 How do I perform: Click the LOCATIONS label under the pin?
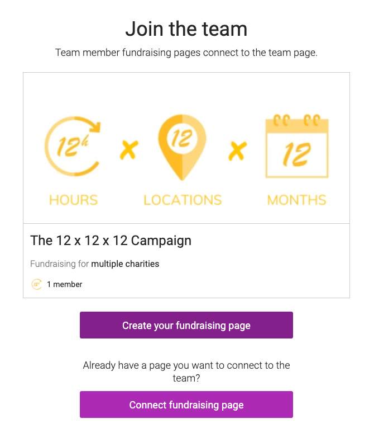183,200
